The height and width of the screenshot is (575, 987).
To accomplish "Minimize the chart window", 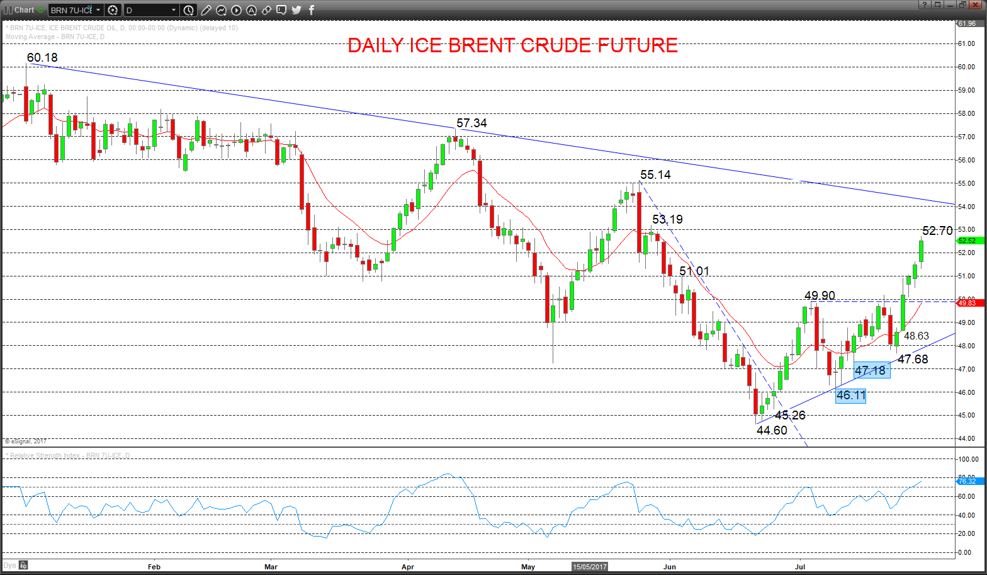I will tap(950, 4).
